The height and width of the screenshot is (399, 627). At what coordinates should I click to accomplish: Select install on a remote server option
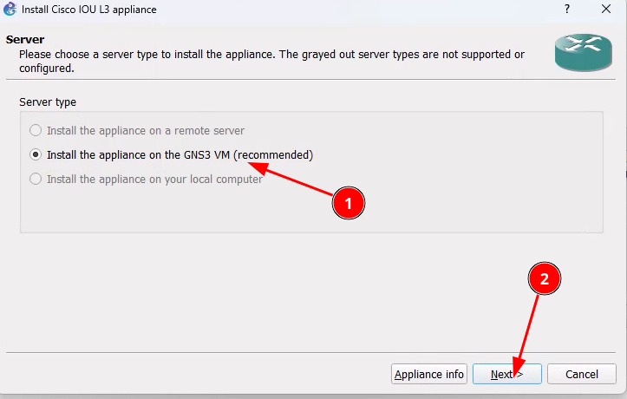click(x=36, y=131)
